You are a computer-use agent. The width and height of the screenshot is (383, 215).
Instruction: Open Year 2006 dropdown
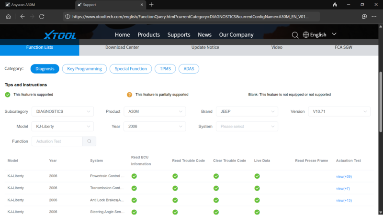click(x=155, y=126)
